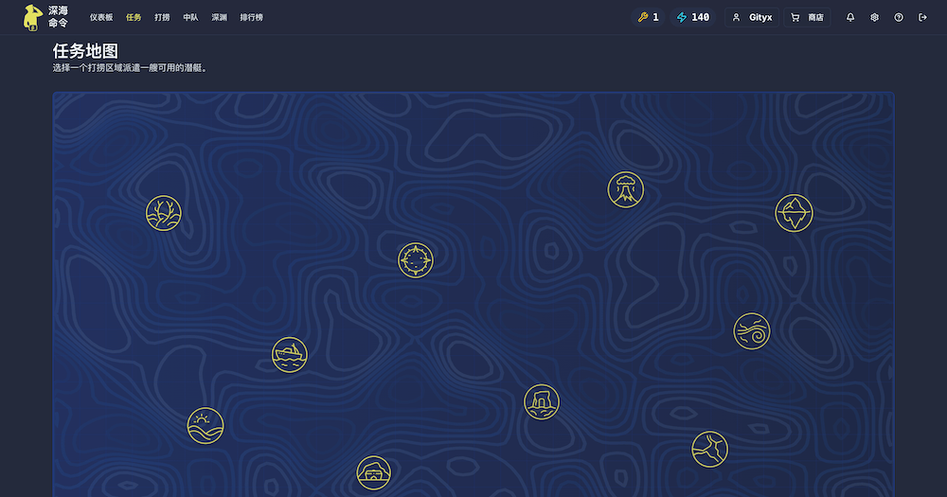Select the coral reef zone marker

pyautogui.click(x=164, y=214)
